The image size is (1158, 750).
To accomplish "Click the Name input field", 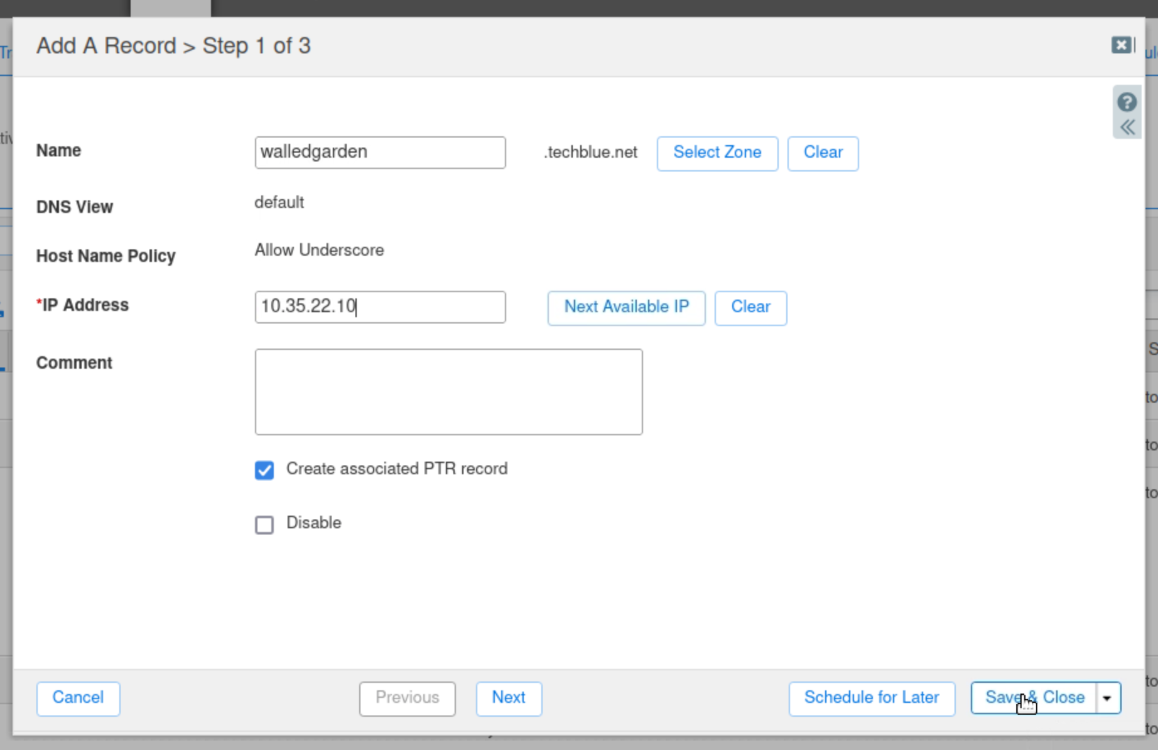I will click(380, 153).
